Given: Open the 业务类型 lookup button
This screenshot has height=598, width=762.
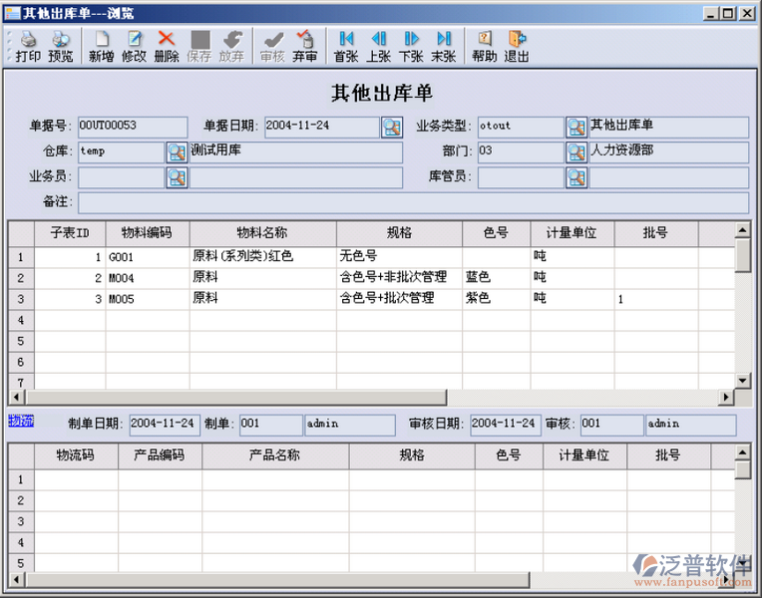Looking at the screenshot, I should click(576, 127).
